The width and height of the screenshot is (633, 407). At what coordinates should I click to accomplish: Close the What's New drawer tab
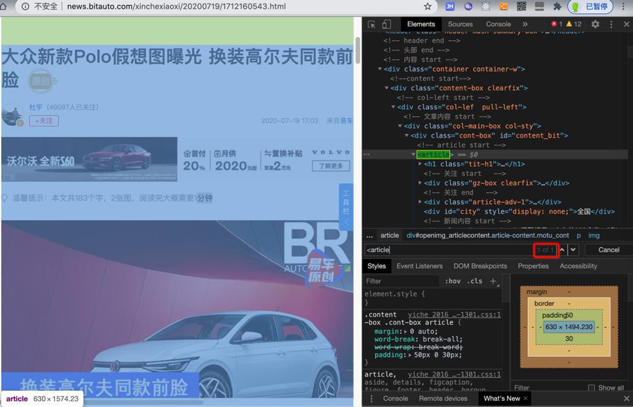click(x=525, y=398)
